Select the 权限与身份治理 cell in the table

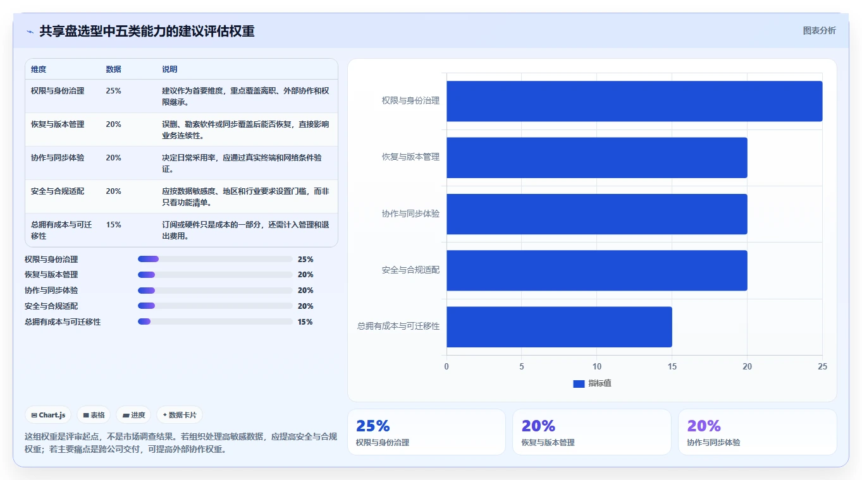[x=58, y=91]
